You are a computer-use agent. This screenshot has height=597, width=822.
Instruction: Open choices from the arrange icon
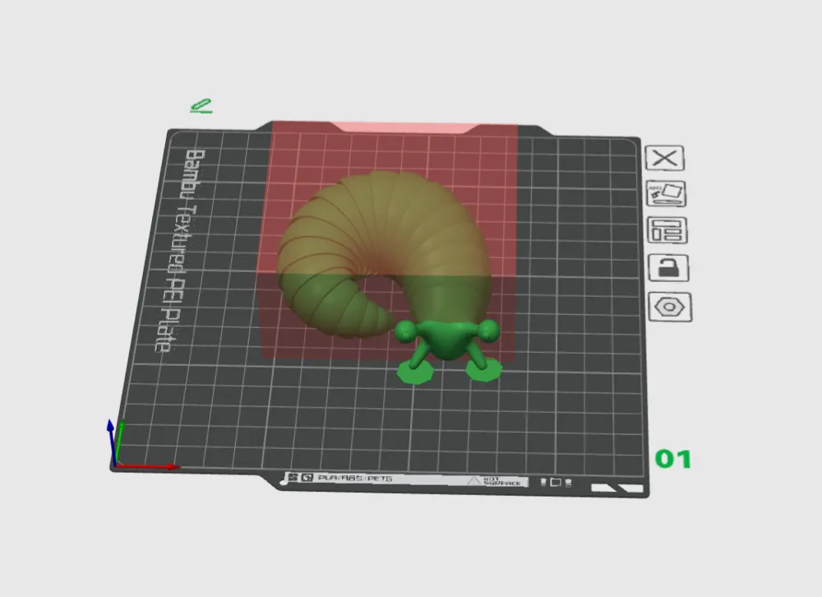667,194
